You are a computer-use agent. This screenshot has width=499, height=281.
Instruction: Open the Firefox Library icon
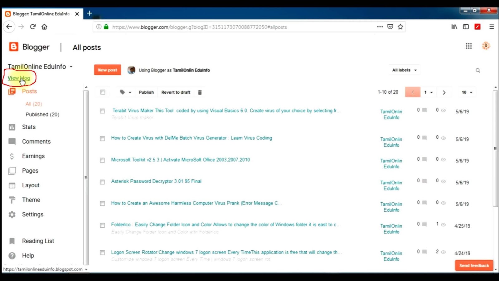click(454, 27)
